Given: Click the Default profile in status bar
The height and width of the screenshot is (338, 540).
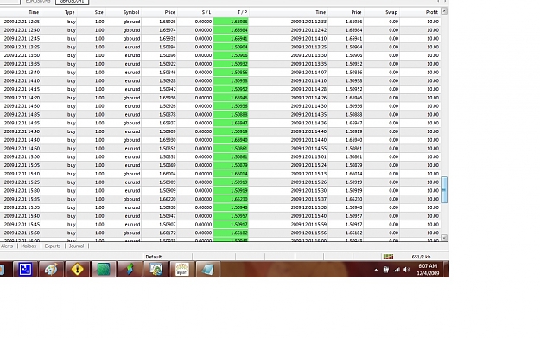Looking at the screenshot, I should coord(154,257).
